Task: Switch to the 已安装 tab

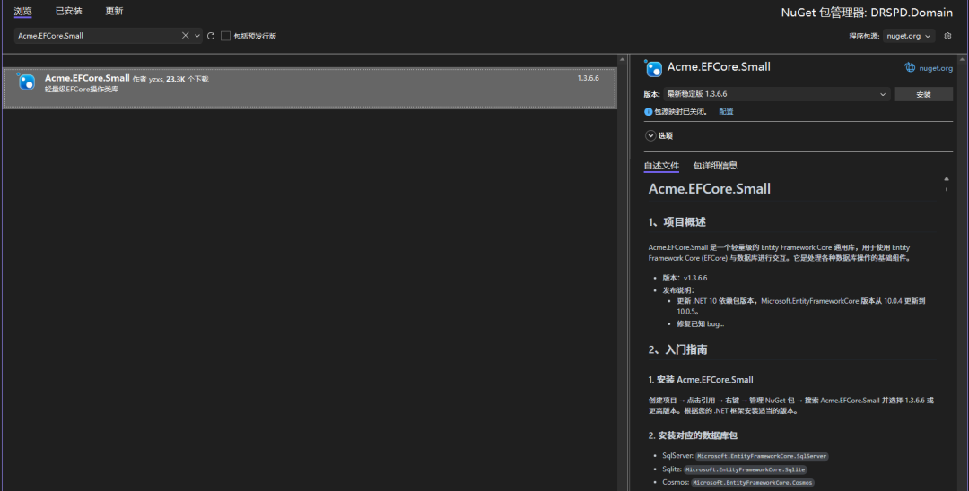Action: [68, 11]
